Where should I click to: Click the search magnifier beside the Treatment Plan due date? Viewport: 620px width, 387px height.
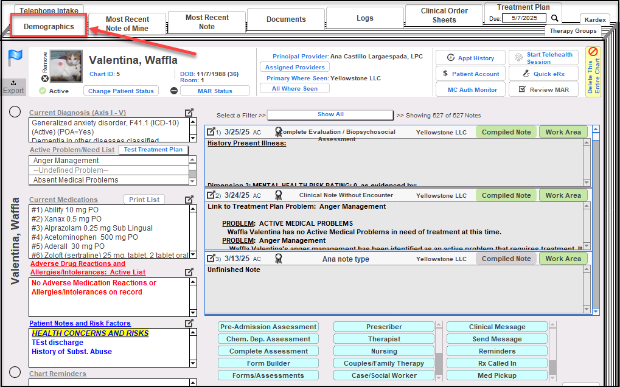[554, 18]
